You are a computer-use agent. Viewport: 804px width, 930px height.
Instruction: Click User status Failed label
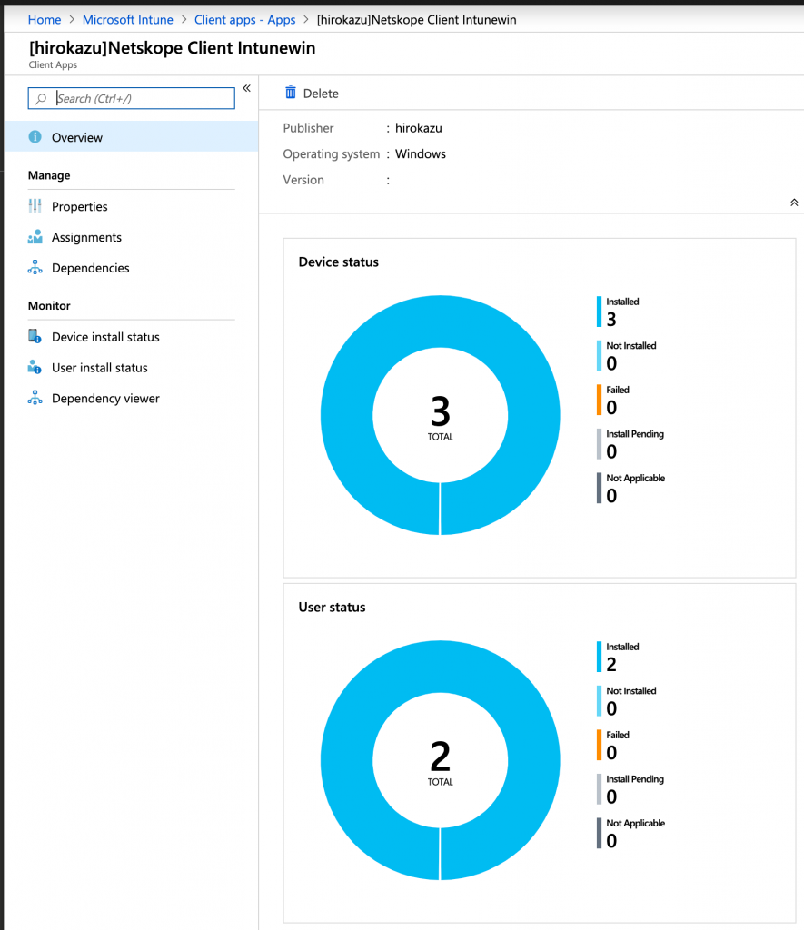pos(618,735)
